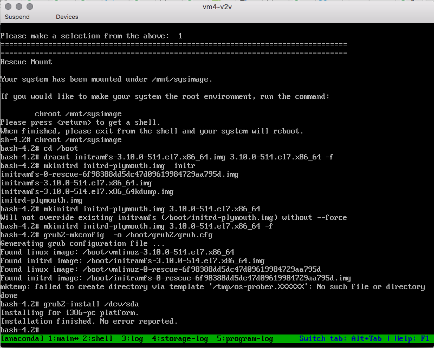Select the 4:storage-log tab
The image size is (434, 348).
pyautogui.click(x=180, y=339)
